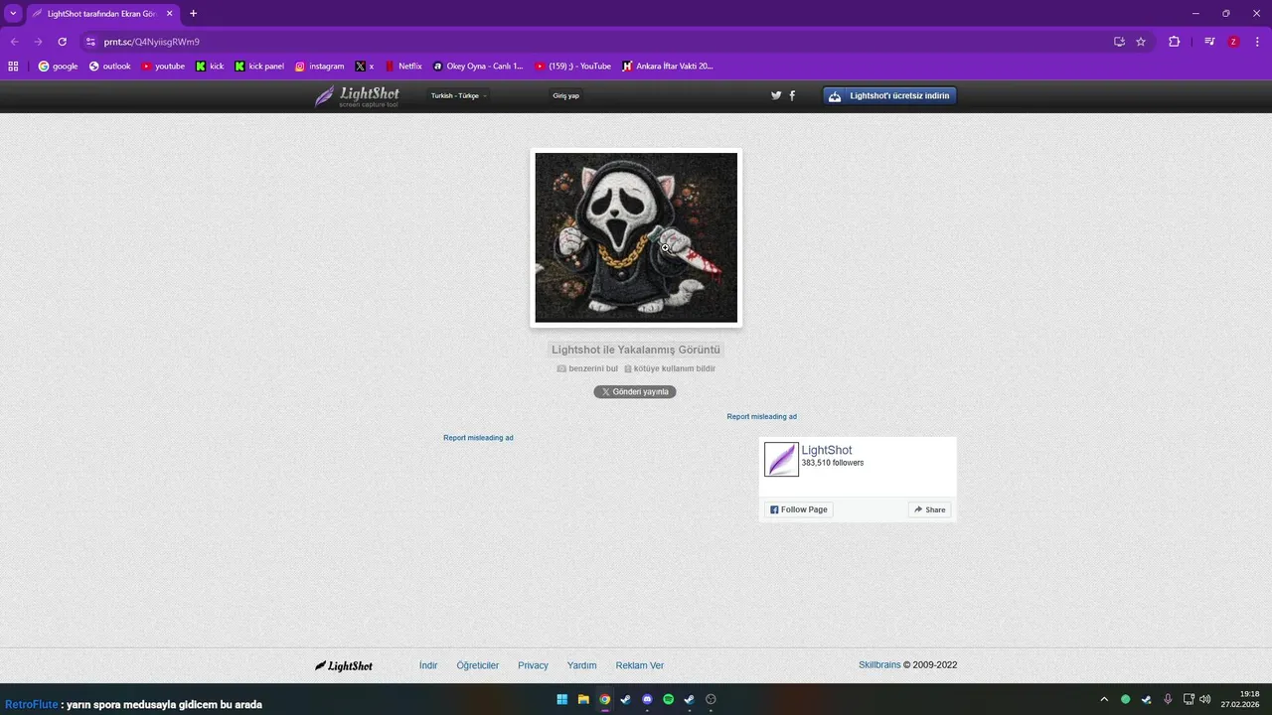
Task: Open the Ghostface cat screenshot image
Action: point(636,237)
